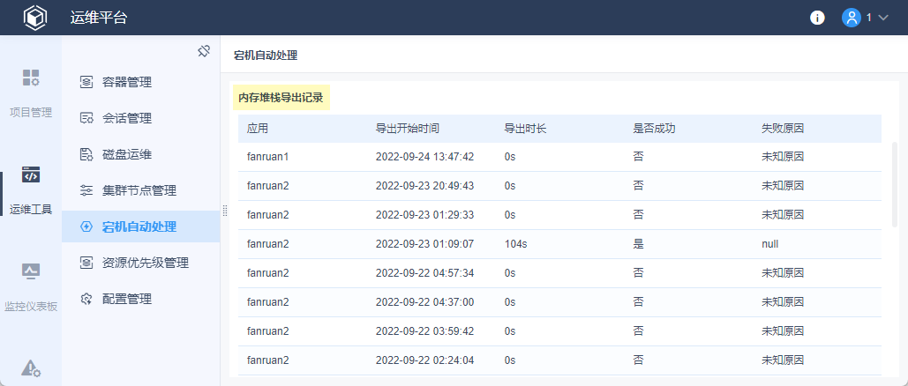Click the 资源优先级管理 menu icon
This screenshot has width=908, height=386.
point(86,263)
